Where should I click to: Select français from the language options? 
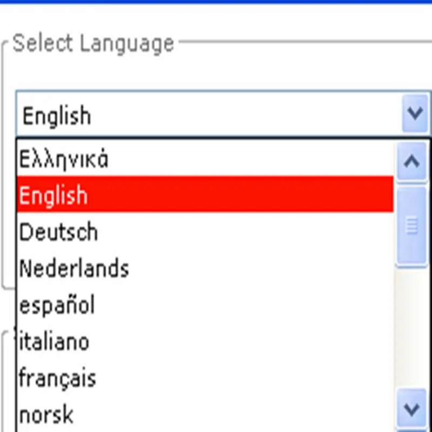(57, 377)
